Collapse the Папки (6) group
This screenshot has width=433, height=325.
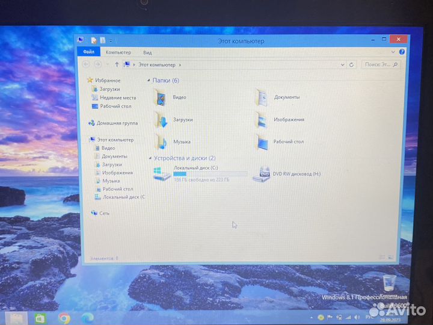tap(149, 81)
